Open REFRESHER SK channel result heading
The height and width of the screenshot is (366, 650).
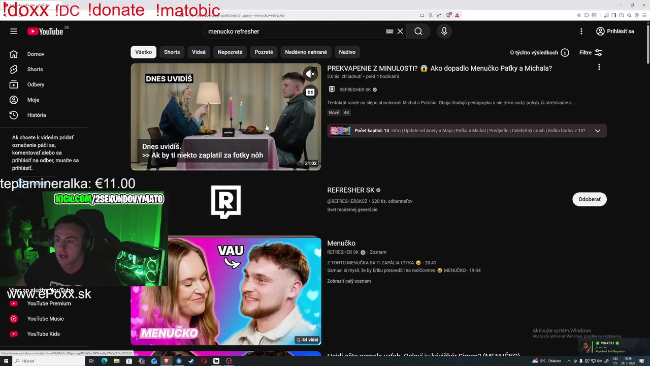pyautogui.click(x=351, y=190)
